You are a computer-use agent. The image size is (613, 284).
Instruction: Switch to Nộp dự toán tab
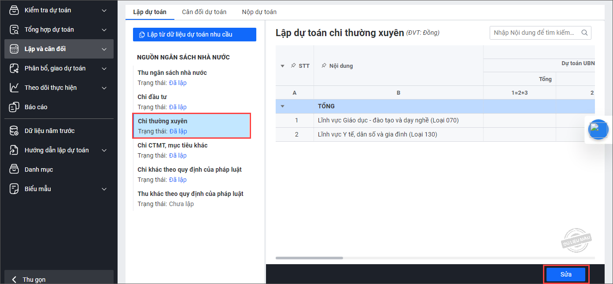click(259, 12)
